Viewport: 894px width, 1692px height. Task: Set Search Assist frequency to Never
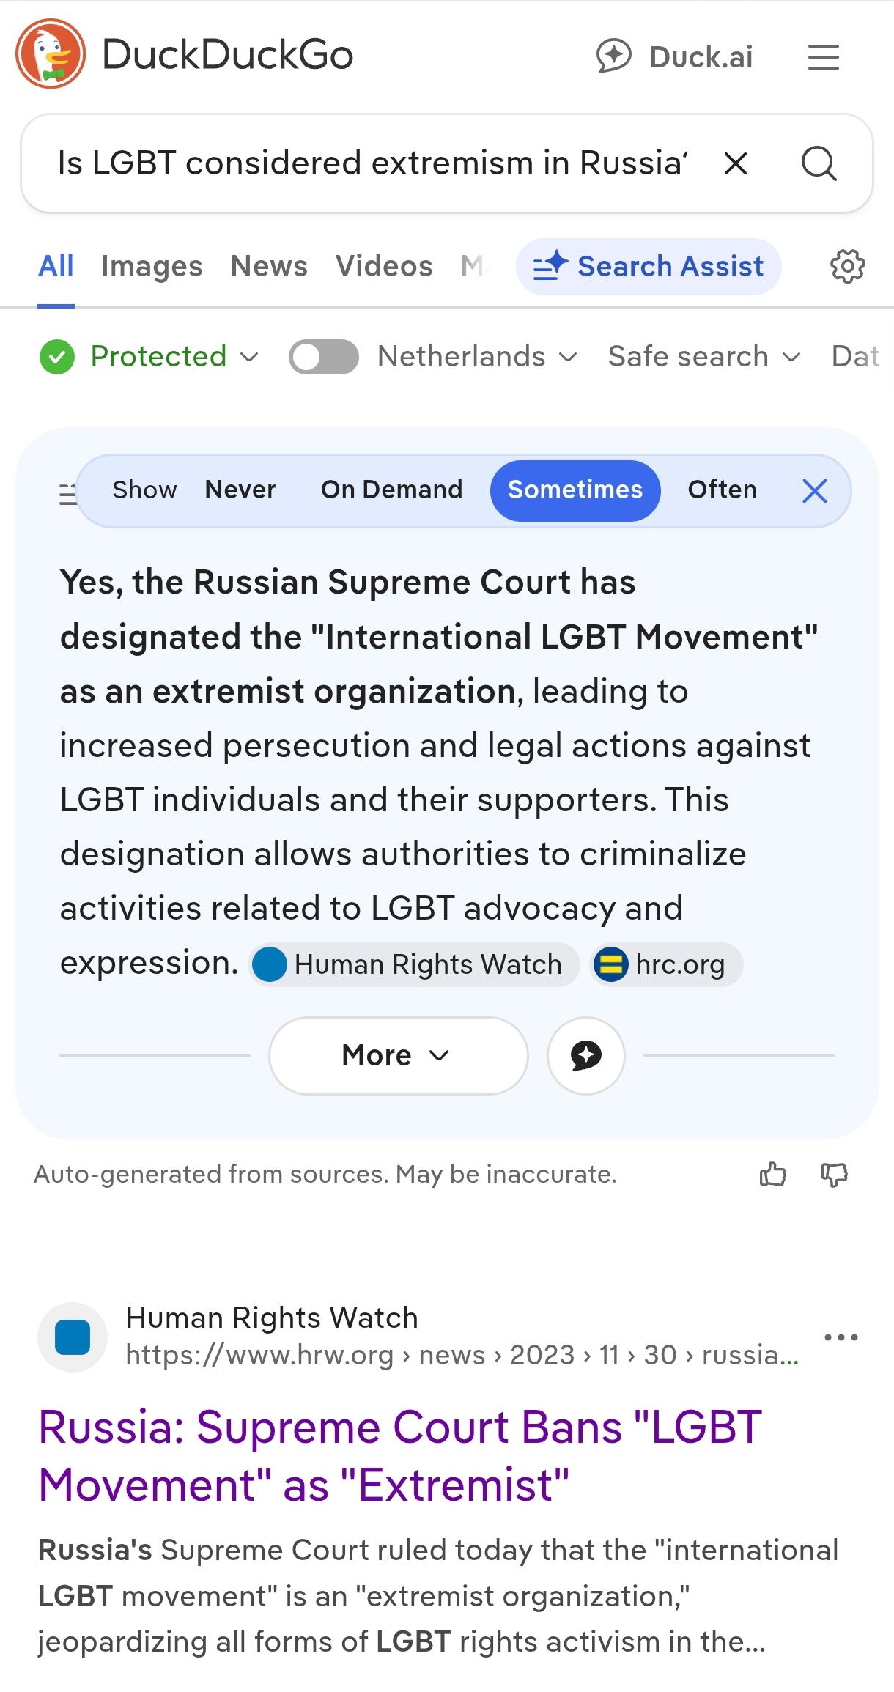pyautogui.click(x=240, y=490)
